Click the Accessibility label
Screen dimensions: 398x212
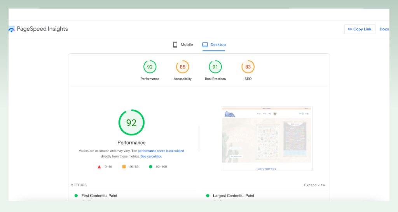tap(183, 79)
